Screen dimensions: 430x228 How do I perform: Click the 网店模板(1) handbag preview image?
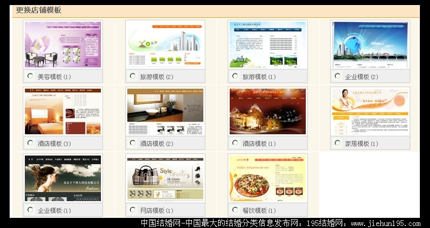coord(165,178)
